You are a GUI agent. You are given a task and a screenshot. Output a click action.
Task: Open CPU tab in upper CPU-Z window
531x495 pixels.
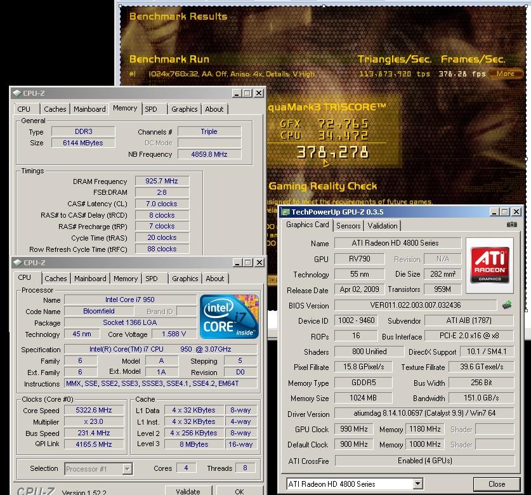(x=23, y=109)
